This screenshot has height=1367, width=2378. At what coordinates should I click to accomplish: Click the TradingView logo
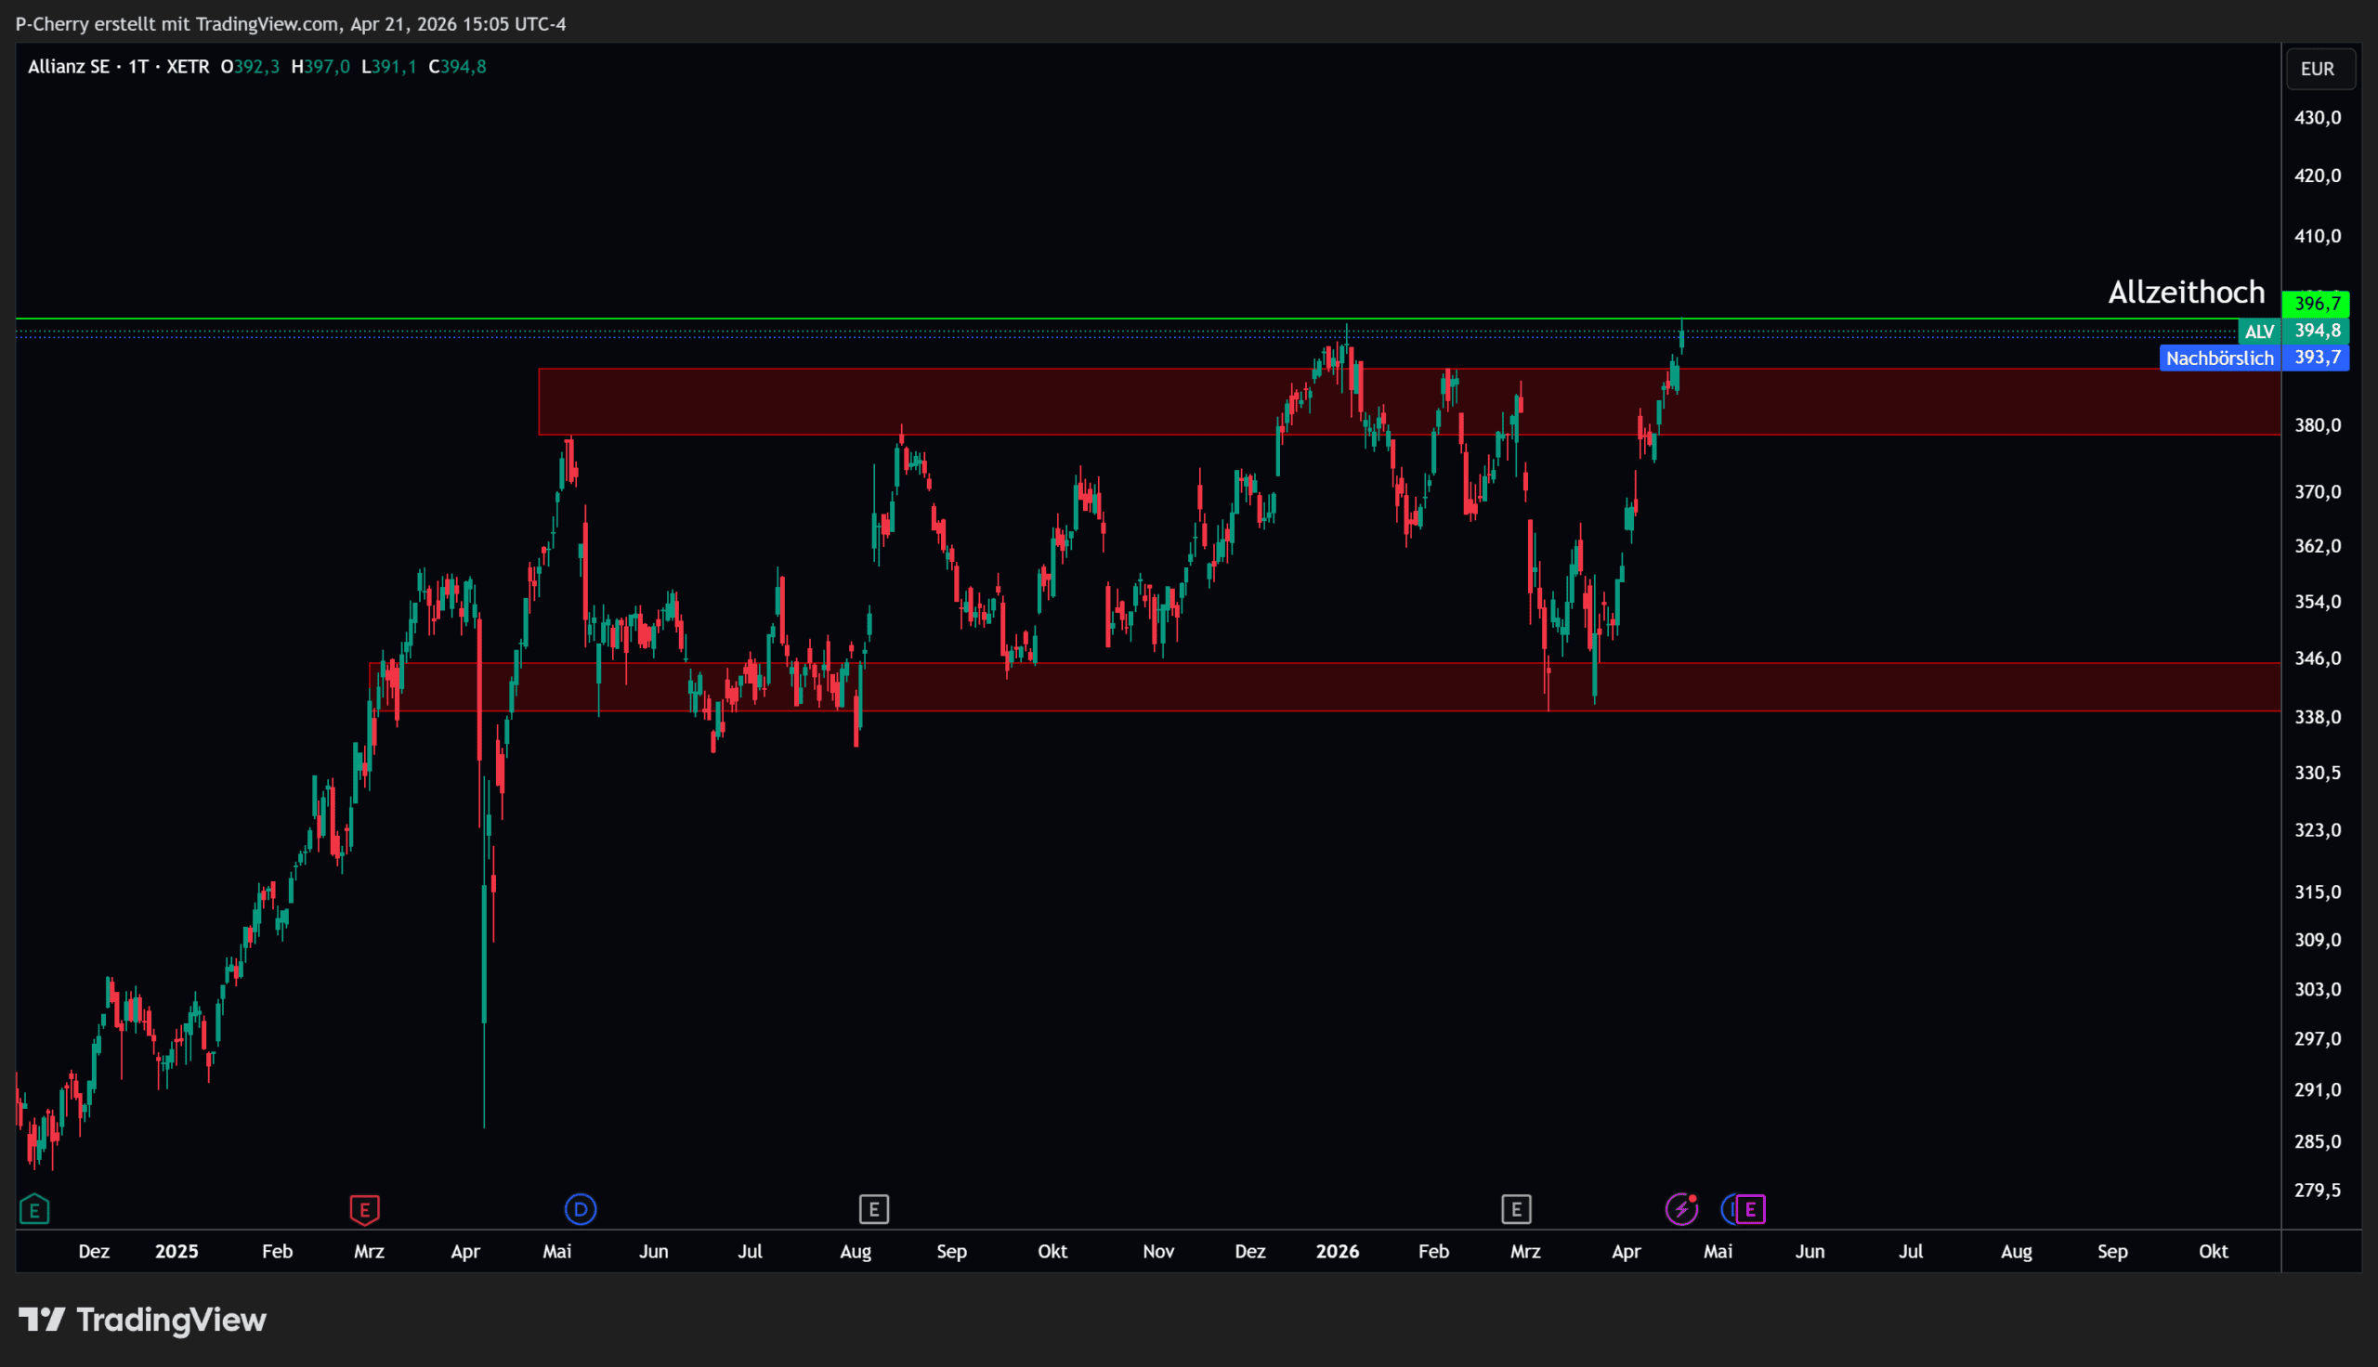143,1320
